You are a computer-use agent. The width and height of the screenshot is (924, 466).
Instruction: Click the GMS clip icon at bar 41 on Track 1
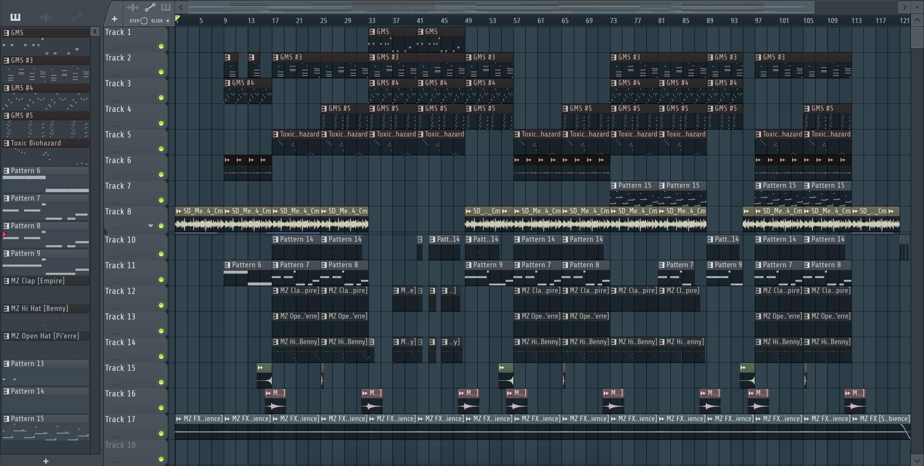[x=420, y=31]
